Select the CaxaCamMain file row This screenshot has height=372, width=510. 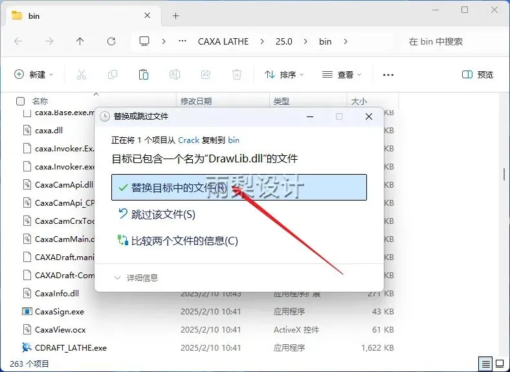pyautogui.click(x=58, y=239)
